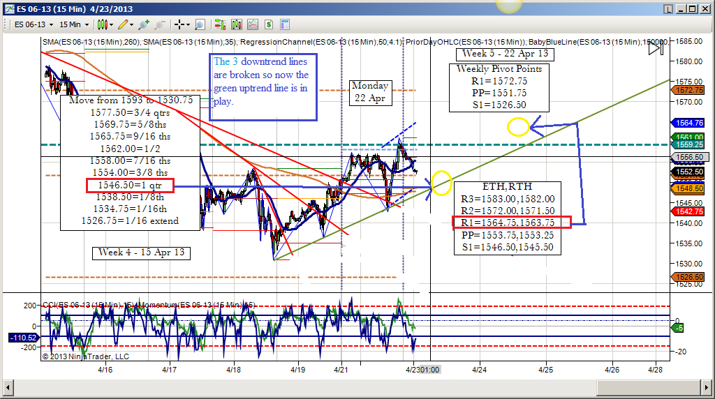This screenshot has width=715, height=399.
Task: Open the chart Properties icon
Action: pos(285,24)
